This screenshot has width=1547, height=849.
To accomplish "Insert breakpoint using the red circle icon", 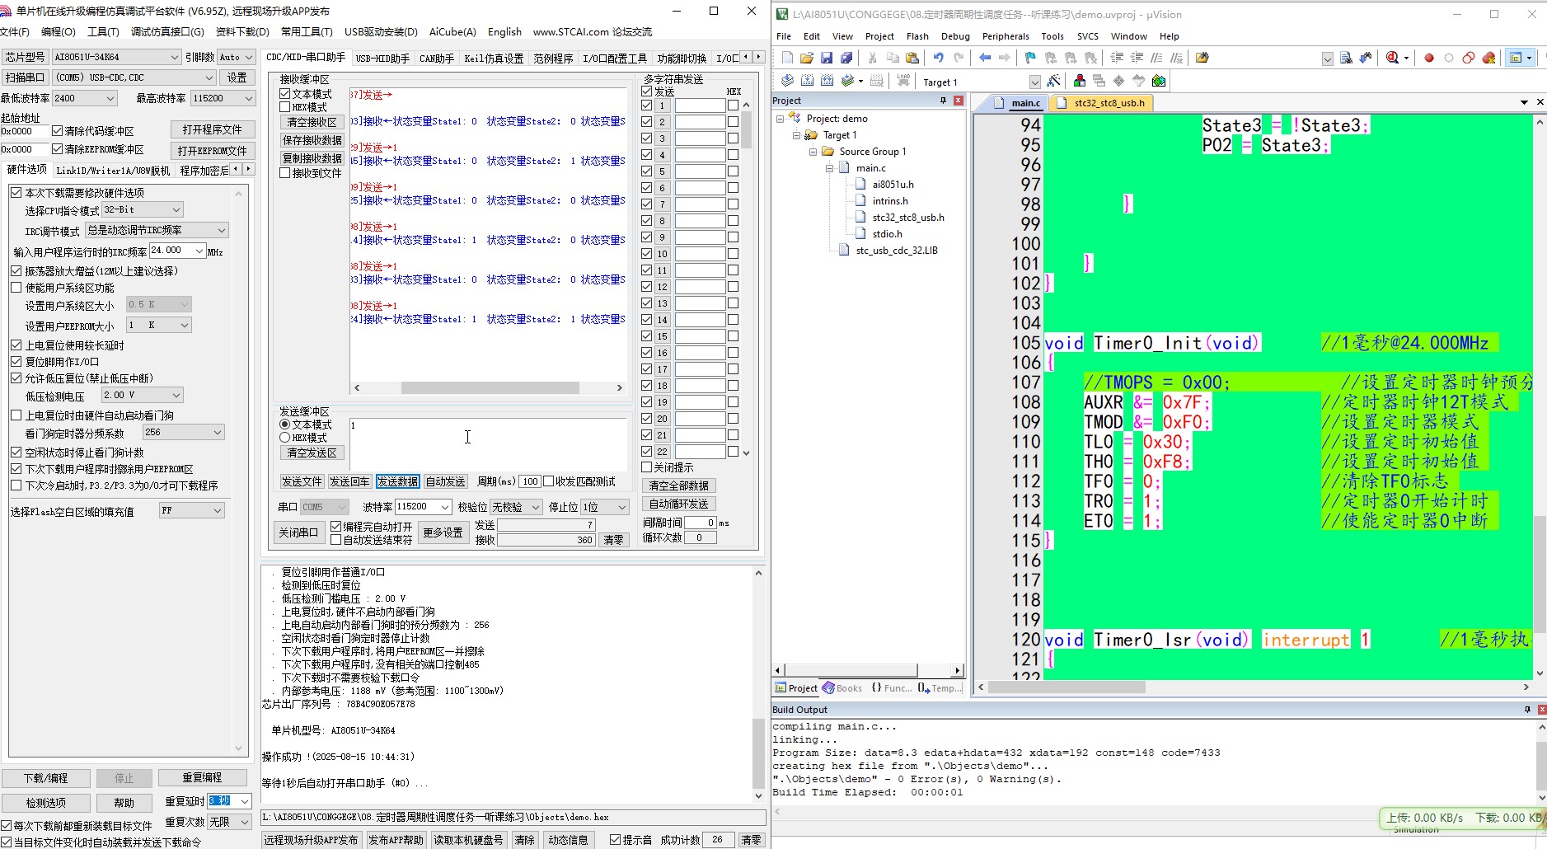I will point(1429,58).
